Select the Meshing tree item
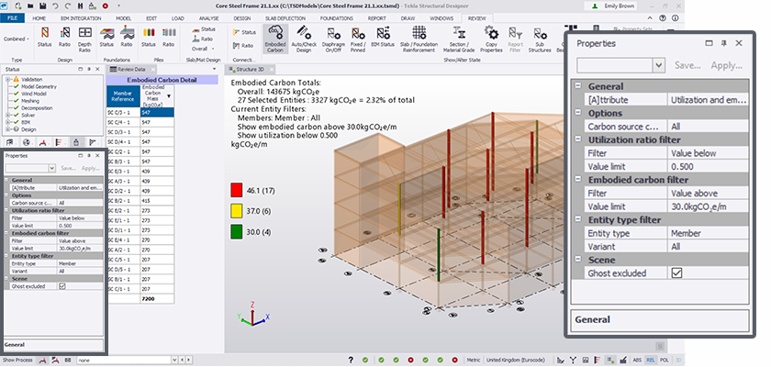This screenshot has height=367, width=771. tap(30, 101)
